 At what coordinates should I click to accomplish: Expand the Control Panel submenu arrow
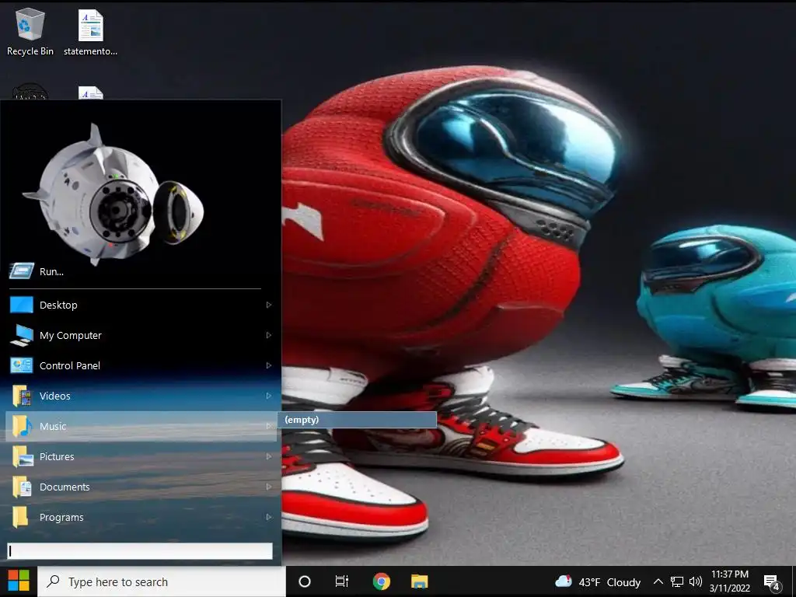268,365
